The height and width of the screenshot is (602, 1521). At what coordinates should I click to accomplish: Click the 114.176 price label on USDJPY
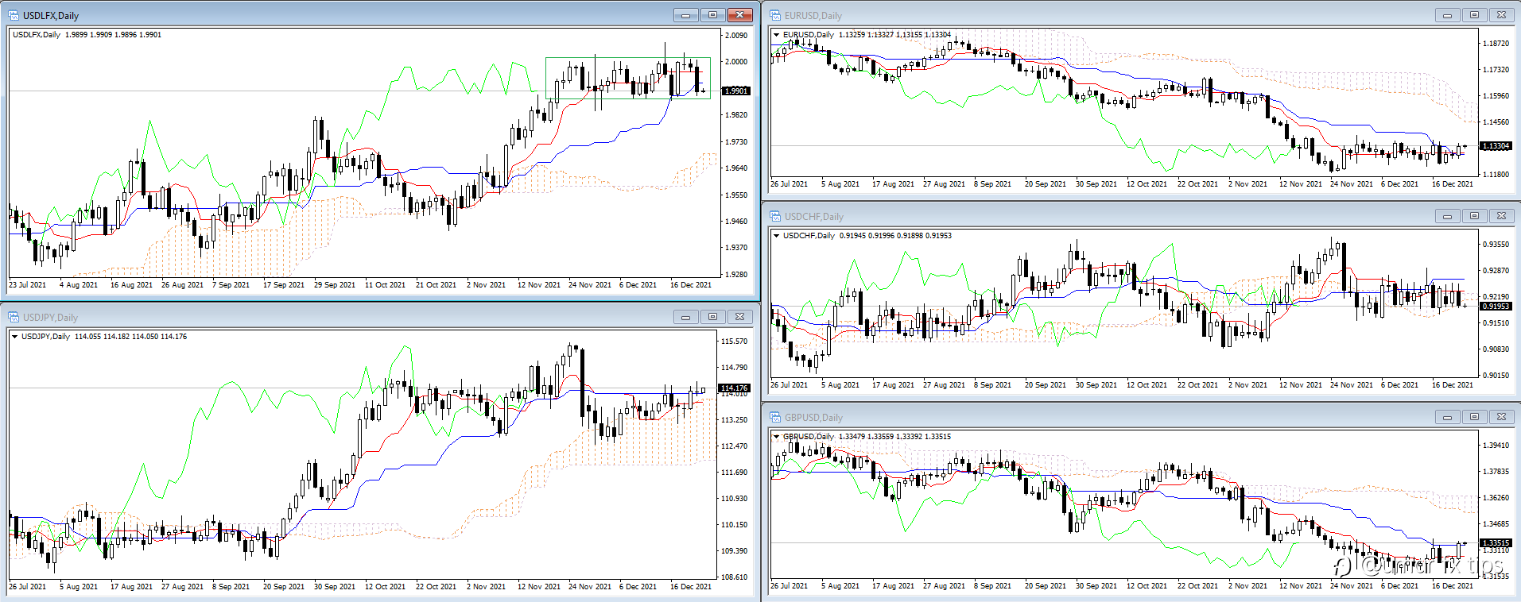[733, 388]
